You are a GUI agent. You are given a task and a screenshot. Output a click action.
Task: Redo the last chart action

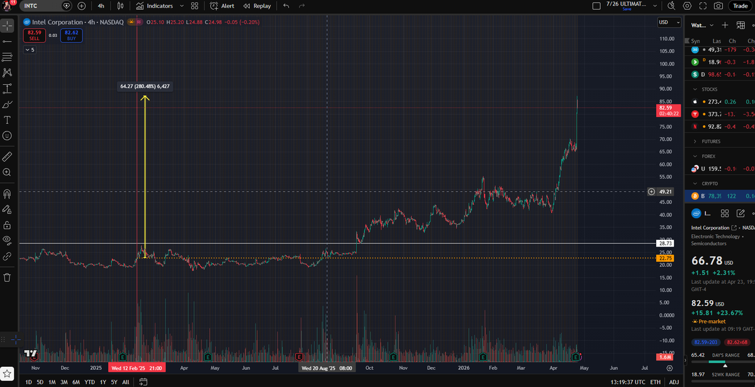tap(302, 6)
